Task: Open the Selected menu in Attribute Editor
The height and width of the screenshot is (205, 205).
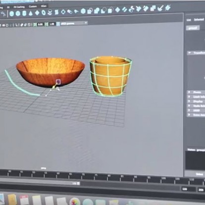Action: 199,19
